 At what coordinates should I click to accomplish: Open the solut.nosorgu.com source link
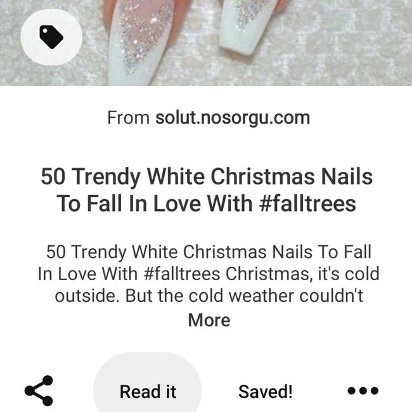click(233, 117)
